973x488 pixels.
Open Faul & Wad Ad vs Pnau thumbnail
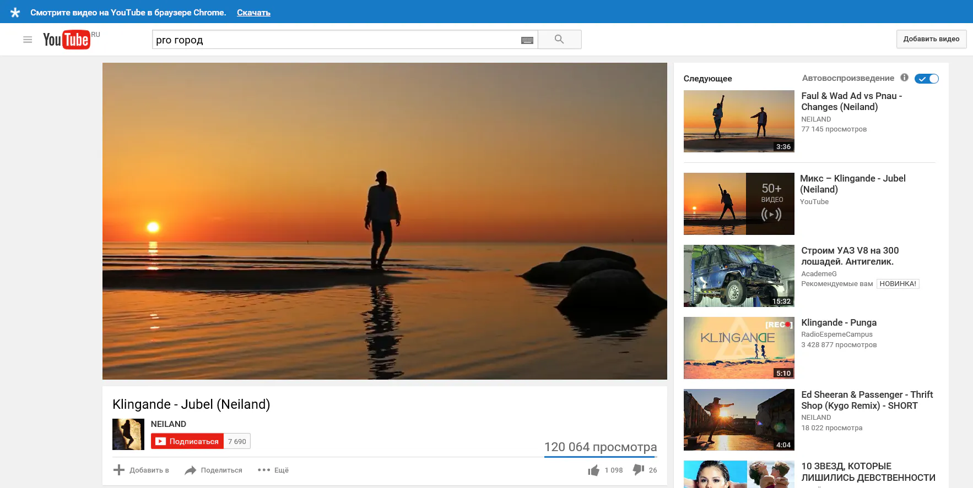739,121
